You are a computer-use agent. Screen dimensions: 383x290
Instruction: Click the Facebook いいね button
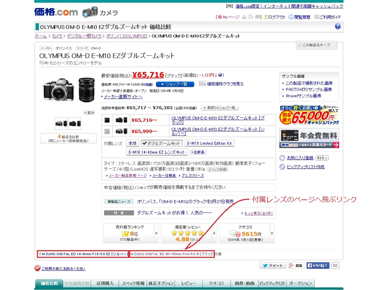click(x=318, y=266)
